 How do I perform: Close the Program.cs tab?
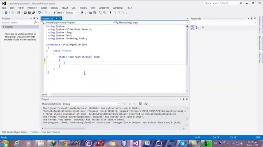click(x=60, y=18)
